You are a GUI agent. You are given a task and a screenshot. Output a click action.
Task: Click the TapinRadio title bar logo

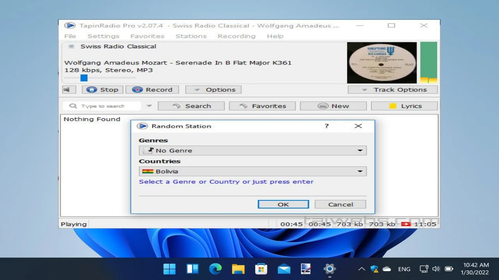click(x=70, y=26)
